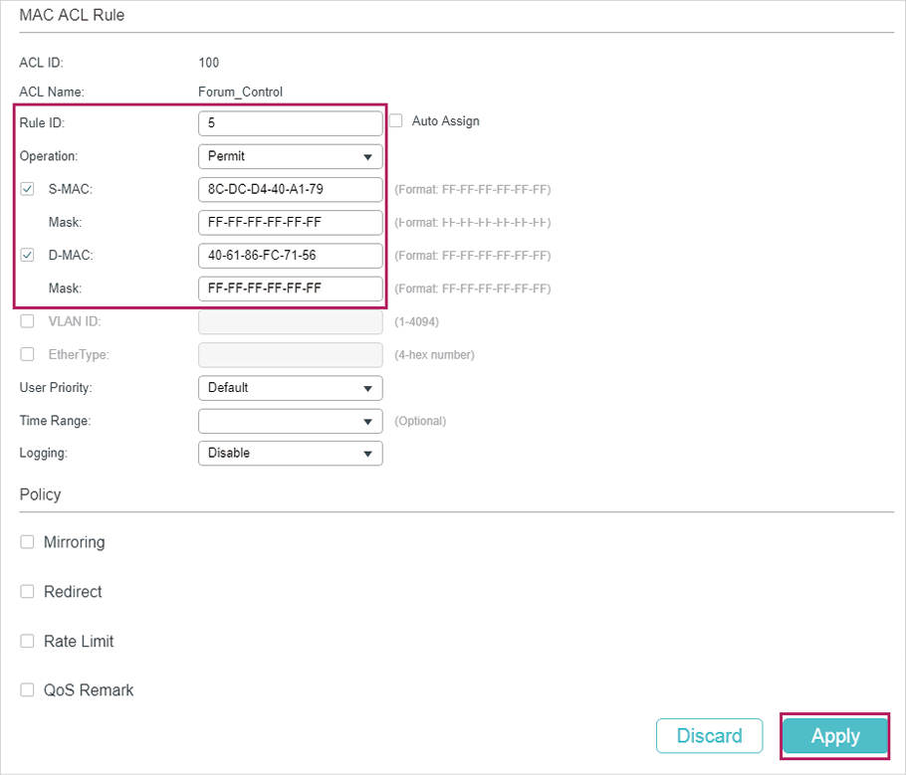Click the D-MAC Mask text field
The height and width of the screenshot is (775, 906).
pyautogui.click(x=290, y=289)
